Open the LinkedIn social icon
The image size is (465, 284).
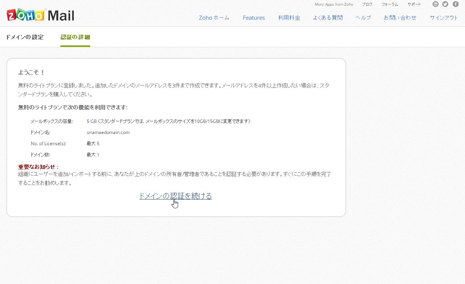pyautogui.click(x=435, y=4)
